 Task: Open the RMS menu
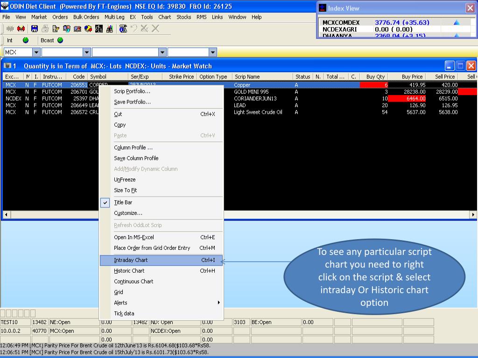point(202,17)
